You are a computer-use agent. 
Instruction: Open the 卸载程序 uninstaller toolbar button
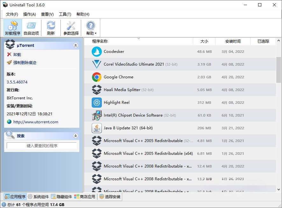(13, 28)
